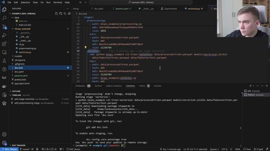Expand the models folder
Image resolution: width=270 pixels, height=151 pixels.
point(13,56)
